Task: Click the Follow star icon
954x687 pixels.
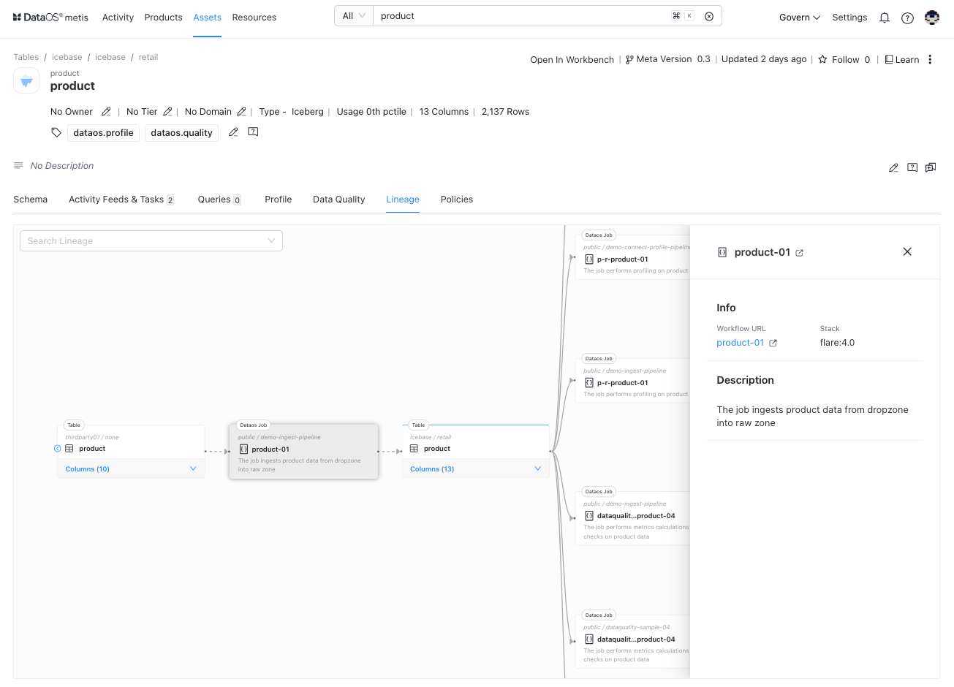Action: [822, 60]
